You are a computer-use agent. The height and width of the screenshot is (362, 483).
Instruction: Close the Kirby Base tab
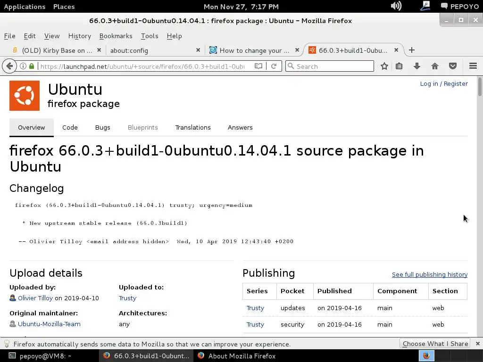99,50
